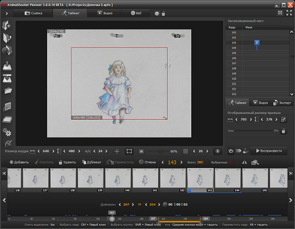Click the AnimaShooter logo icon at sidebar bottom
The image size is (295, 229).
coord(8,143)
